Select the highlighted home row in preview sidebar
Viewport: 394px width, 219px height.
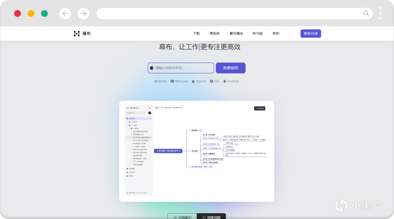[138, 118]
